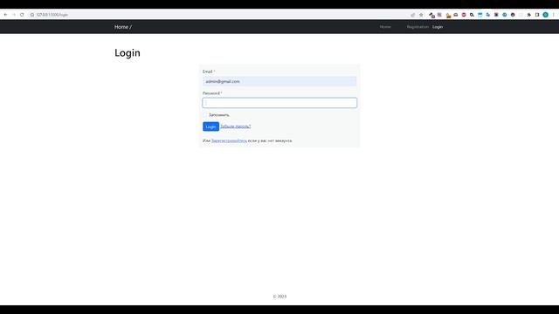Click the "Password *" field label
The height and width of the screenshot is (314, 559).
212,93
